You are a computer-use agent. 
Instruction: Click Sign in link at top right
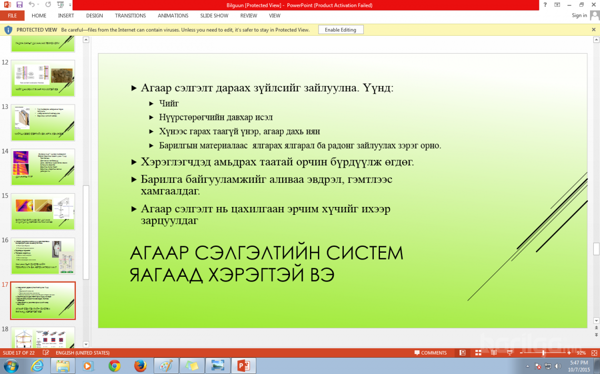click(579, 16)
